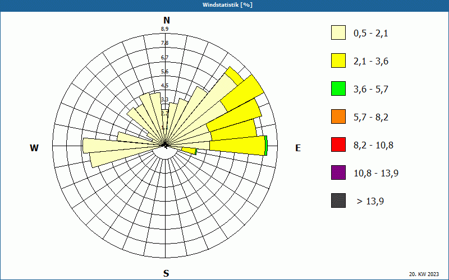Click the bright yellow 2,1 - 3,6 legend swatch
Viewport: 449px width, 280px height.
[x=338, y=60]
